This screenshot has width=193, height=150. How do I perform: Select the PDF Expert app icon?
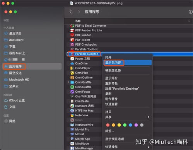(72, 40)
